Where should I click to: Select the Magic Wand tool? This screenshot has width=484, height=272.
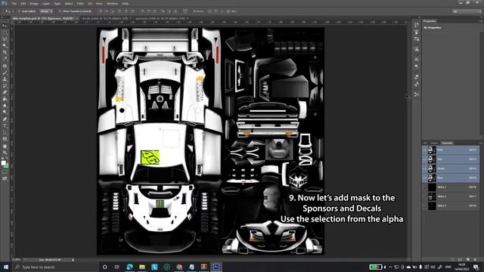pyautogui.click(x=5, y=45)
